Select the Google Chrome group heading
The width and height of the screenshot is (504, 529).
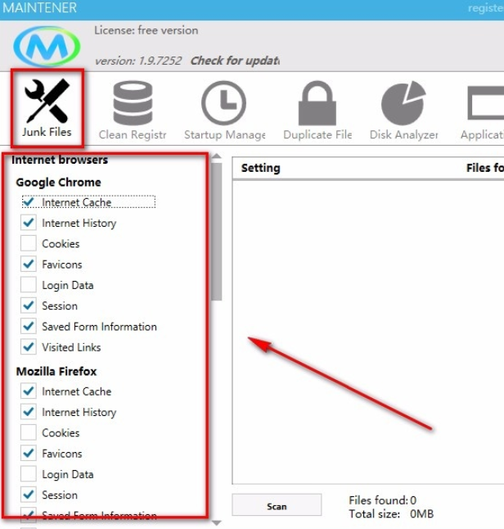[x=58, y=182]
